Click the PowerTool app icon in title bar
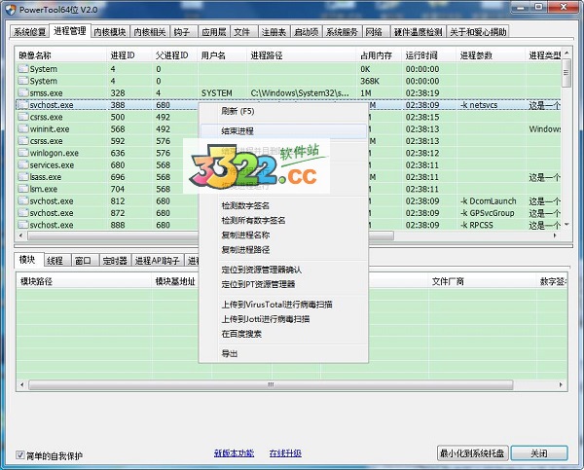Image resolution: width=584 pixels, height=470 pixels. pos(12,9)
